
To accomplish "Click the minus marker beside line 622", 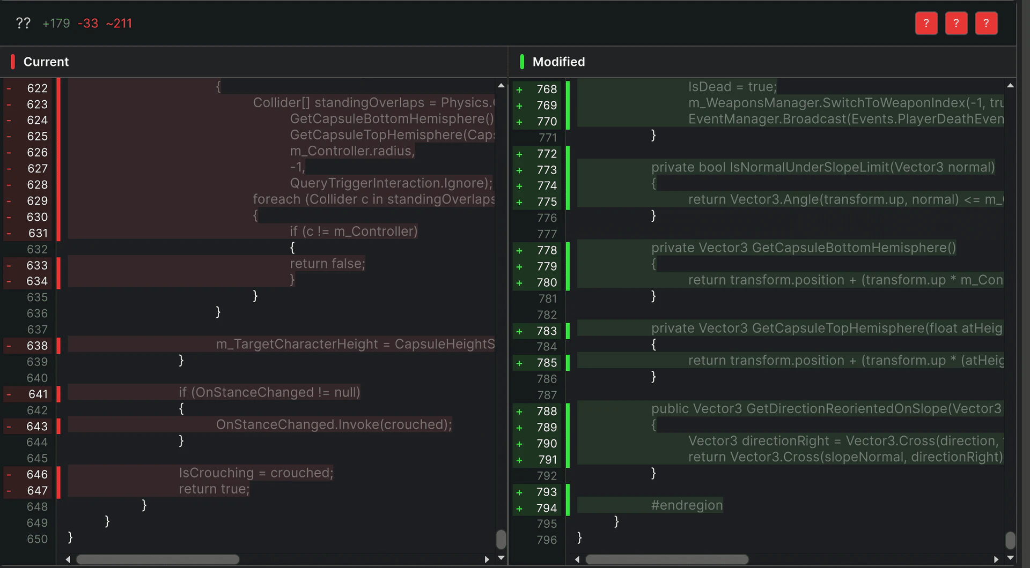I will [9, 88].
